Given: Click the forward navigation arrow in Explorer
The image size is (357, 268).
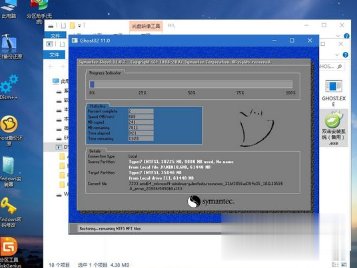Looking at the screenshot, I should [62, 67].
